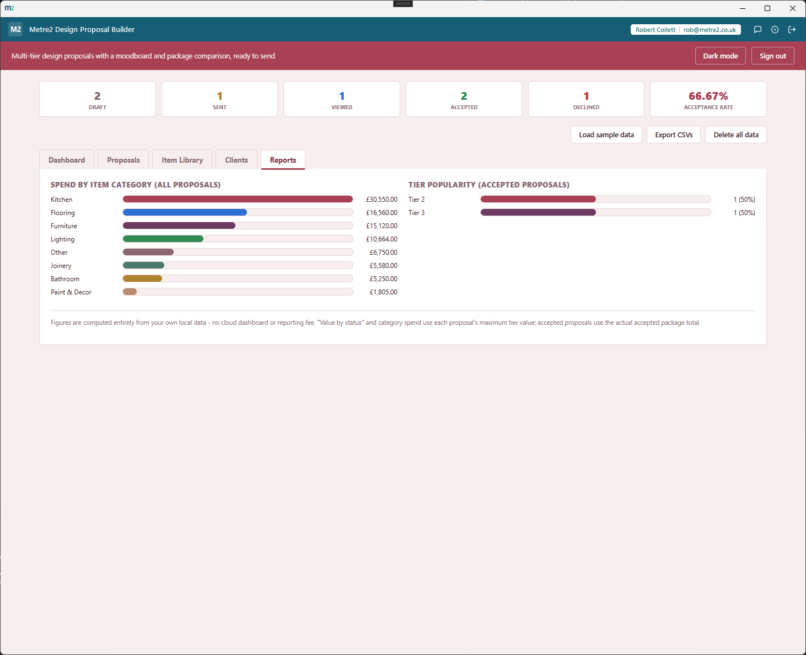
Task: Click 'Tier popularity (accepted proposals)' heading
Action: click(x=489, y=185)
